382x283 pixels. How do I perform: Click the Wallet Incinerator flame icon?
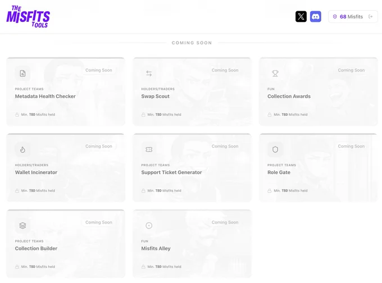[x=22, y=149]
